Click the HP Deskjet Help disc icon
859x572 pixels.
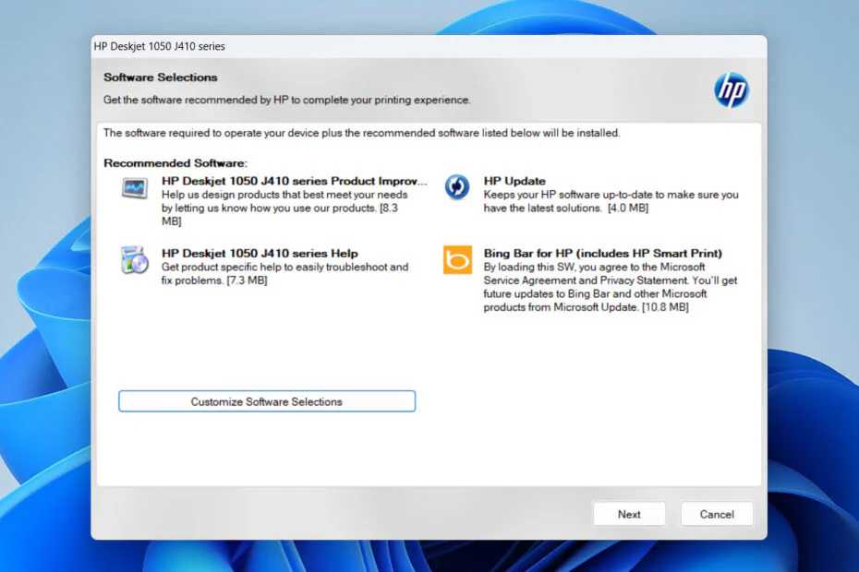134,259
